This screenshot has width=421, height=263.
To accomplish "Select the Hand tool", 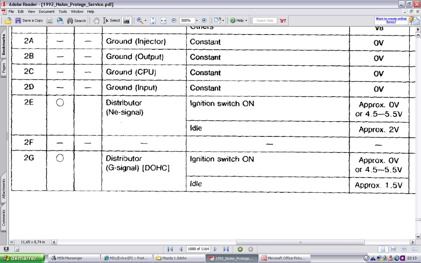I will [95, 20].
